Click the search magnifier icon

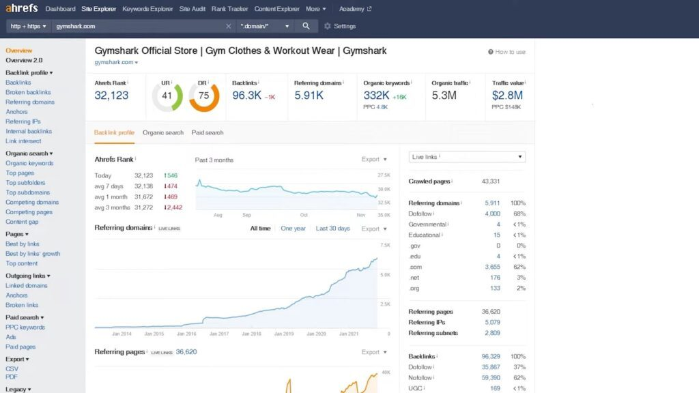[x=306, y=26]
